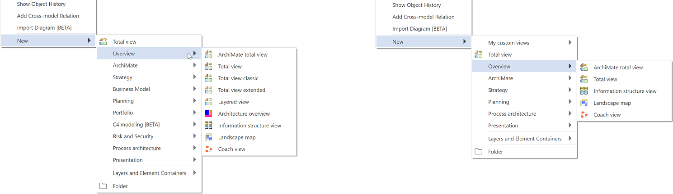Pick the Layered view menu label
This screenshot has width=673, height=194.
coord(233,102)
